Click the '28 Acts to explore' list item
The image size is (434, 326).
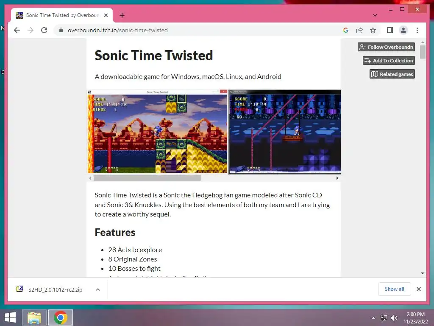coord(135,250)
